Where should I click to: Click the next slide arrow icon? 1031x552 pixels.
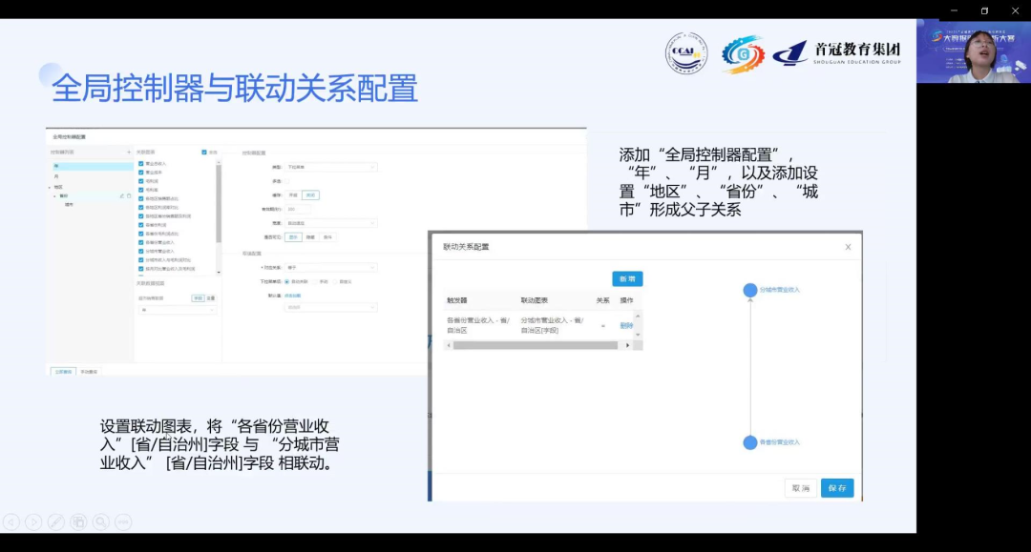pyautogui.click(x=34, y=521)
